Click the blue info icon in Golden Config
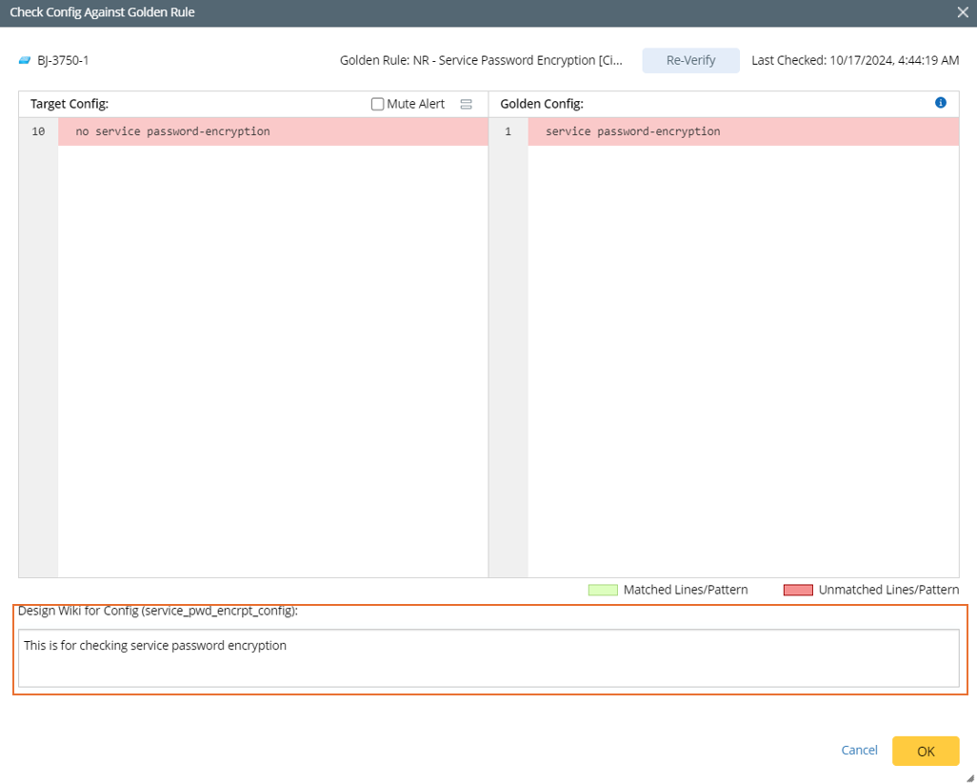Viewport: 977px width, 784px height. tap(941, 103)
